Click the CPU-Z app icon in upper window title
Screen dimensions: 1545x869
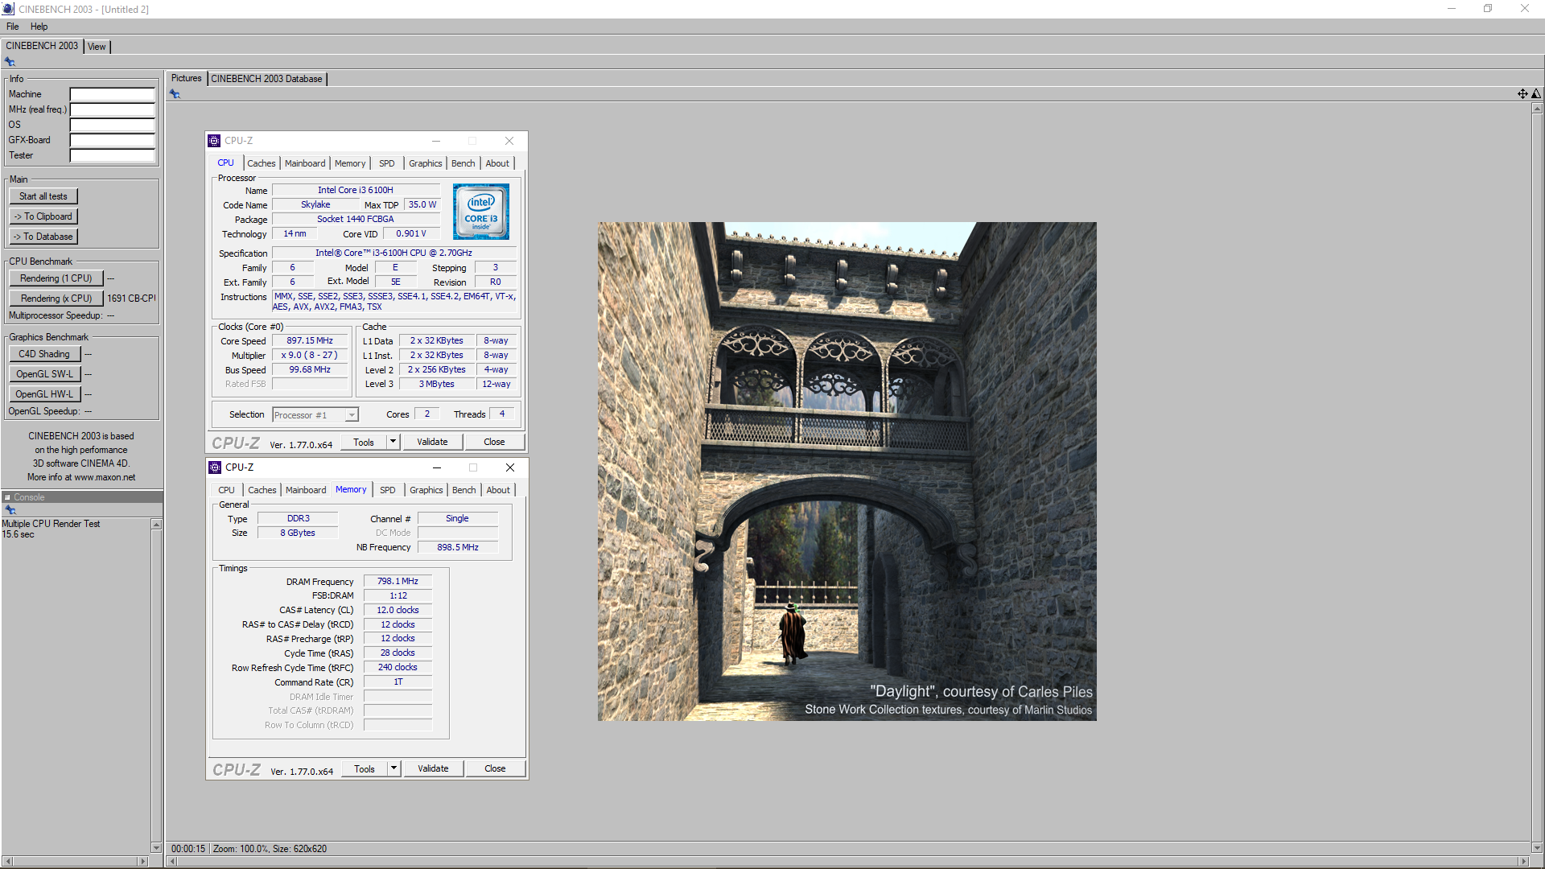tap(214, 141)
